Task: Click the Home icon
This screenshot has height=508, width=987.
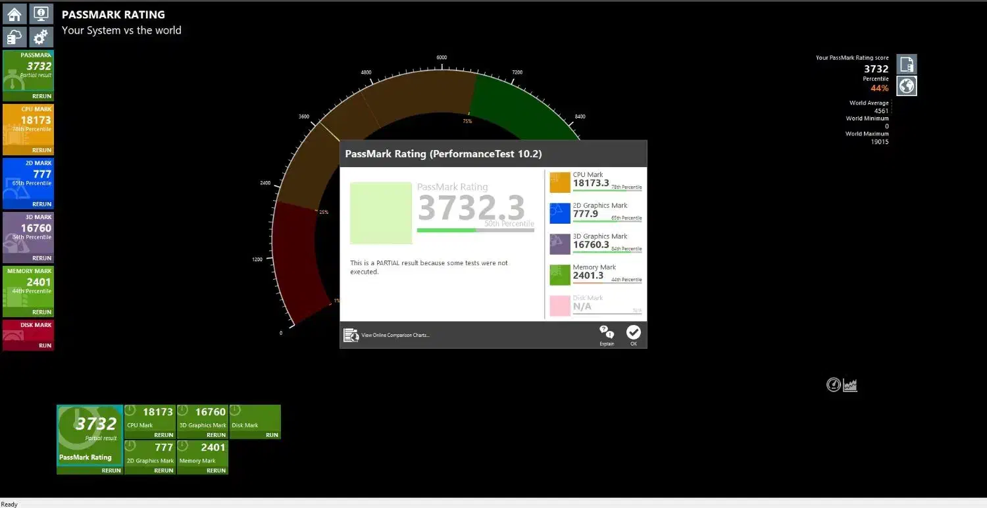Action: (14, 14)
